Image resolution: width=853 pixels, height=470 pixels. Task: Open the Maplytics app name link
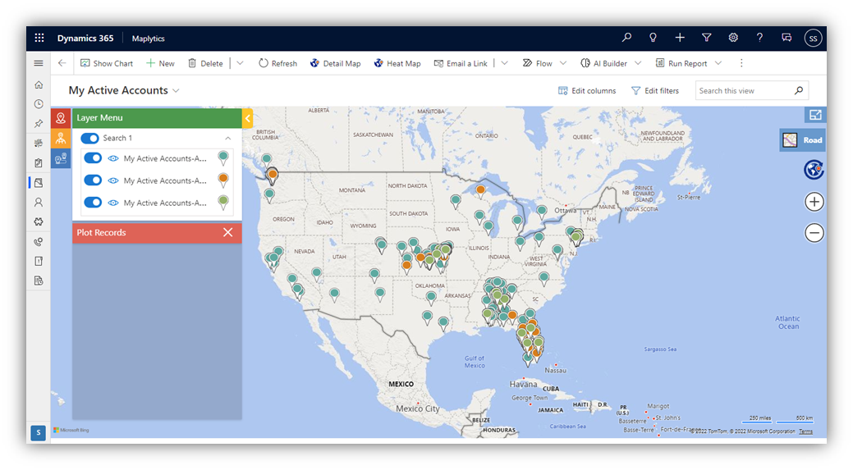[148, 39]
